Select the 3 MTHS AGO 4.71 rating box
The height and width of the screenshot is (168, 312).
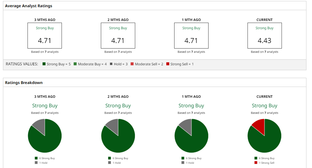tap(45, 36)
